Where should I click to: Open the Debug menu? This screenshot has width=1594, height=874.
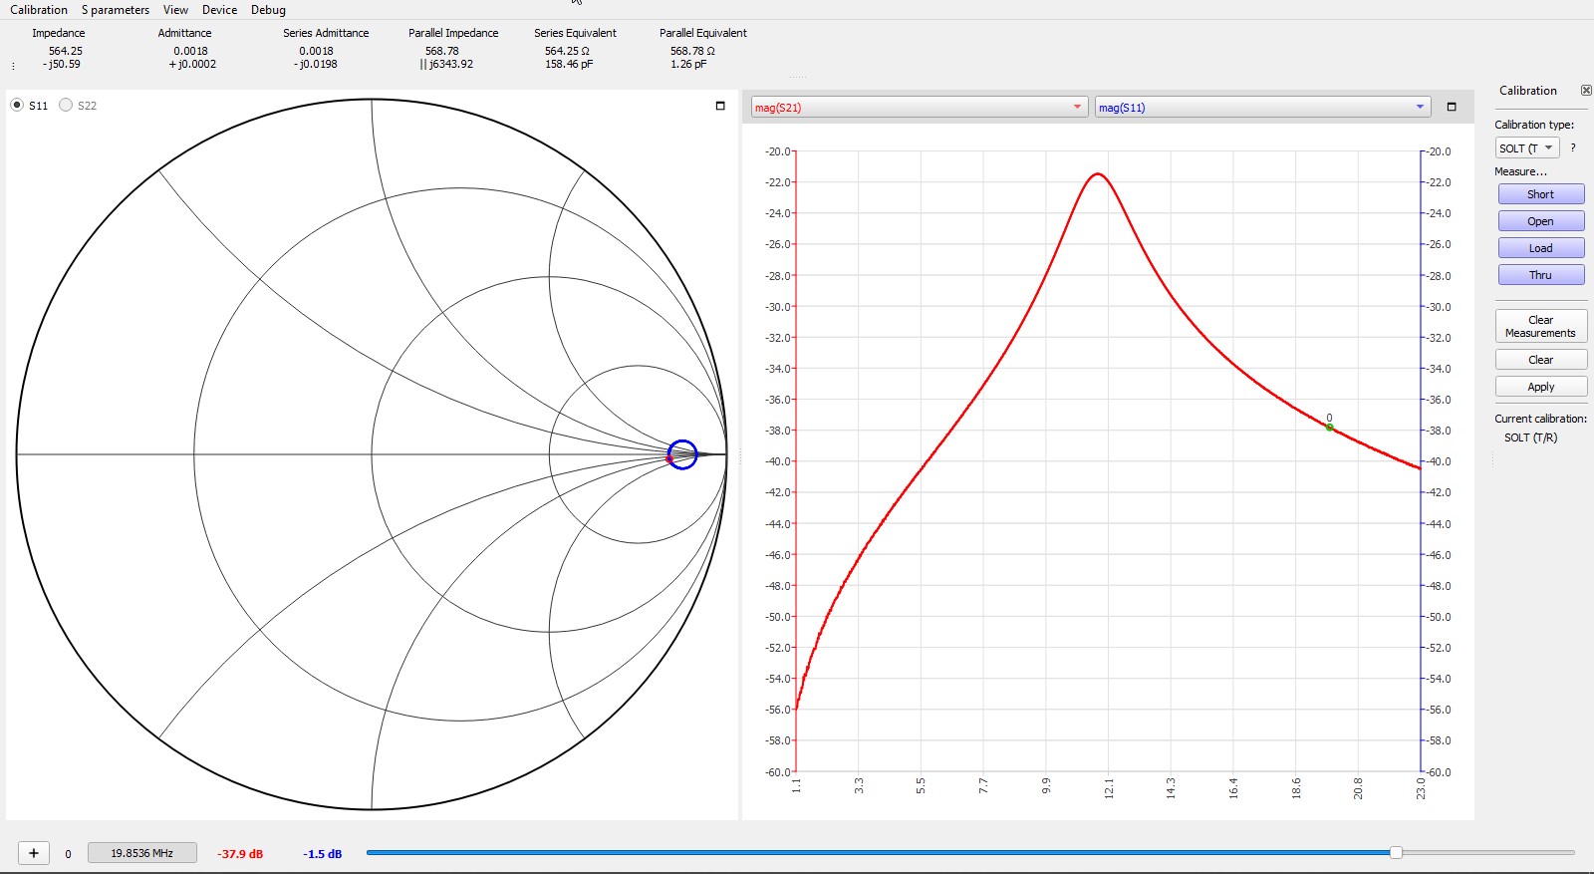click(x=268, y=10)
